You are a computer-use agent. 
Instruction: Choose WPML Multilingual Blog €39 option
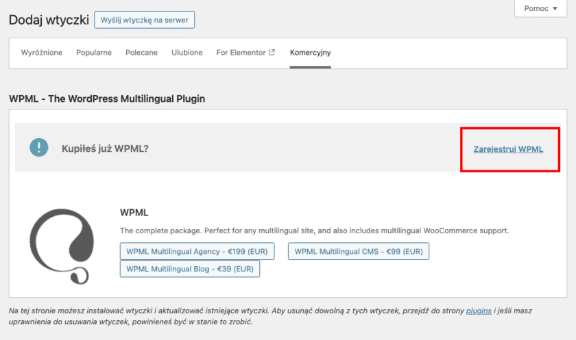click(x=190, y=269)
